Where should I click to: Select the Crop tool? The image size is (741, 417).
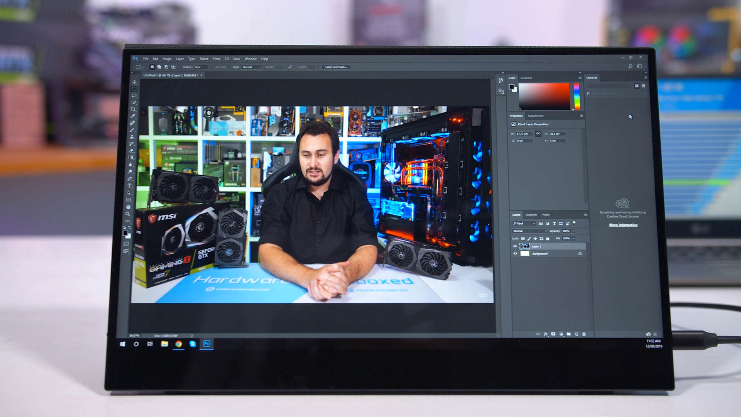[133, 109]
